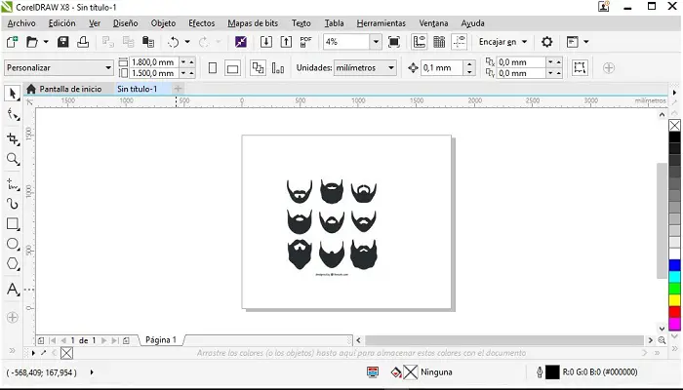The width and height of the screenshot is (683, 390).
Task: Click the Export icon
Action: [x=286, y=42]
